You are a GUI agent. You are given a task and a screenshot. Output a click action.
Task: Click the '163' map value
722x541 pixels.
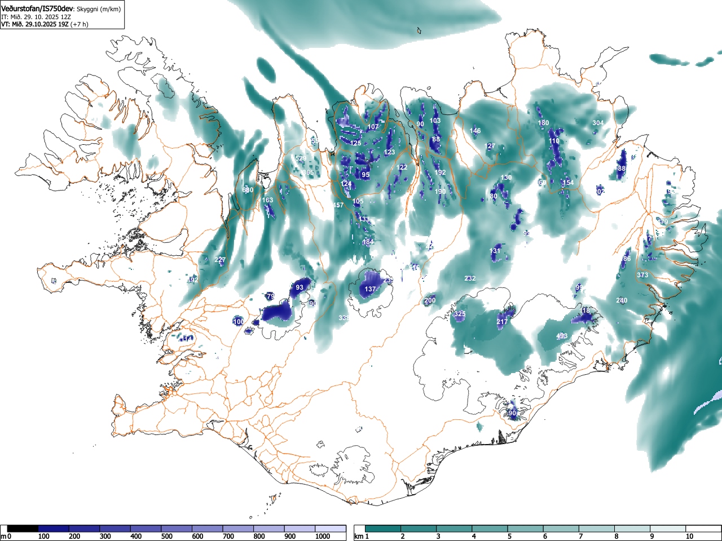pyautogui.click(x=267, y=200)
